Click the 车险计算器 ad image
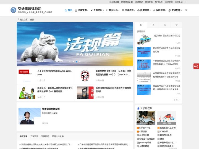 point(166,118)
